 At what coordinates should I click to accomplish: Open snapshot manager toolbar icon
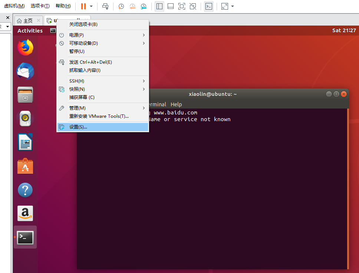coord(144,6)
